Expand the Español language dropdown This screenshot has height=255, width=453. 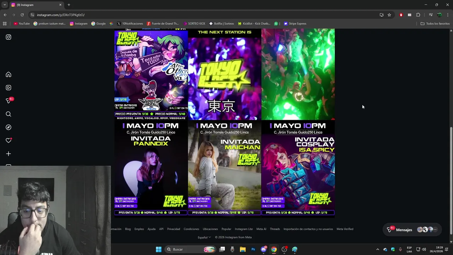coord(204,237)
